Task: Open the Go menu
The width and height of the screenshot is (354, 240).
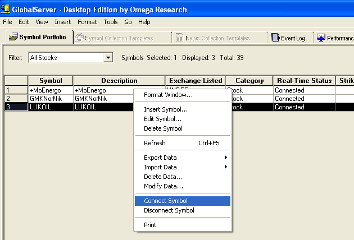Action: [128, 22]
